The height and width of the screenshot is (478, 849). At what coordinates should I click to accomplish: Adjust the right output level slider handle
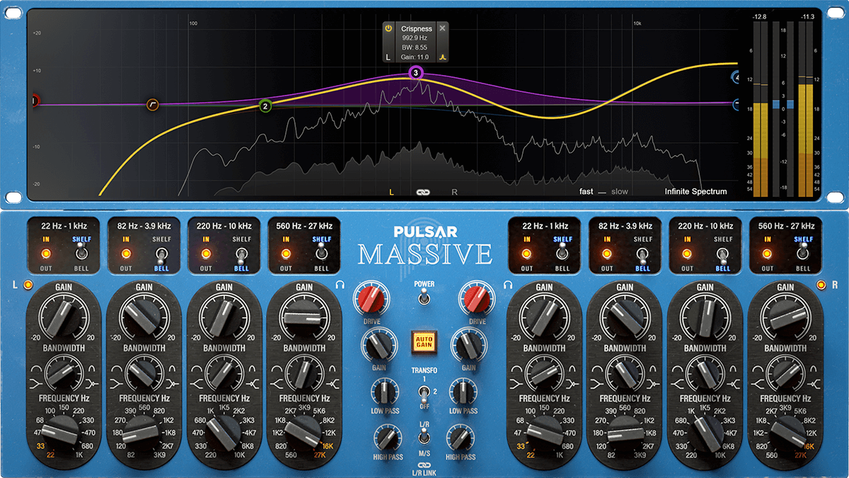[790, 104]
